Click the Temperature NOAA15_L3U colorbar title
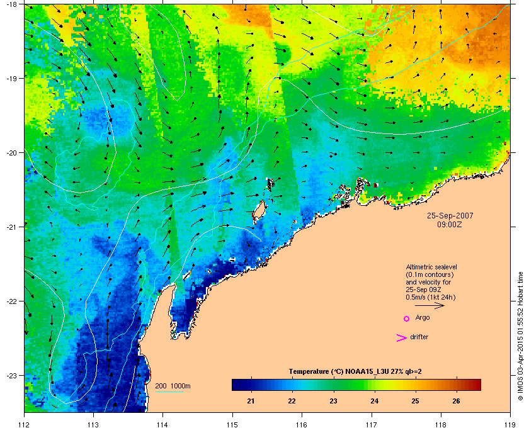Viewport: 529px width, 428px height. pos(355,372)
